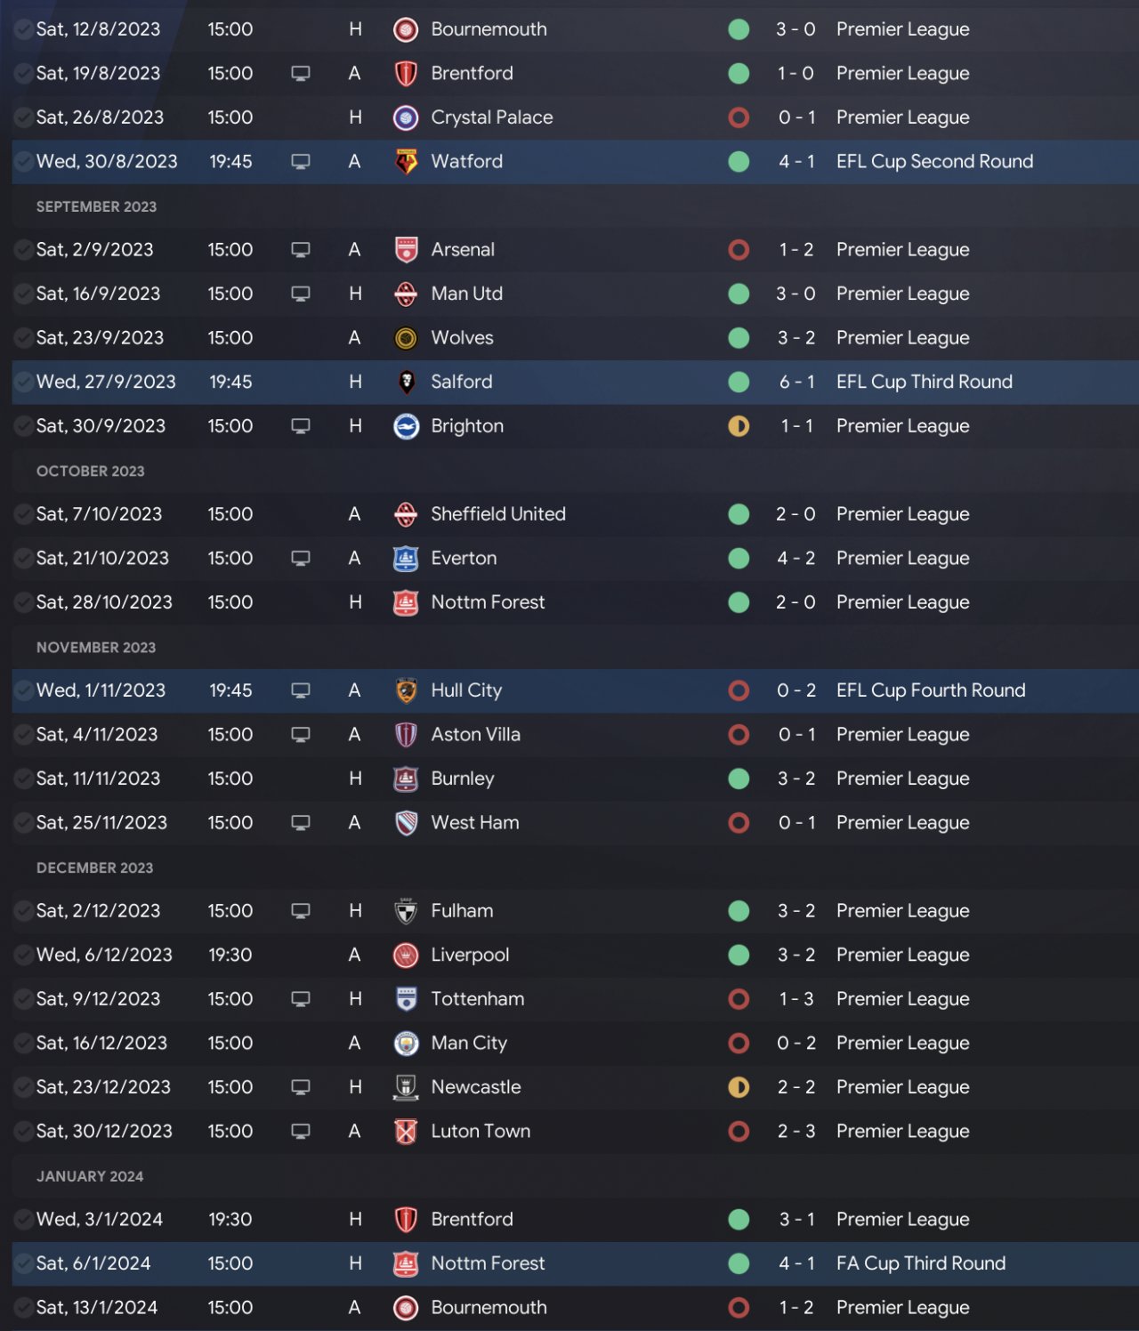Open the Hull City club badge
This screenshot has width=1139, height=1331.
click(406, 691)
